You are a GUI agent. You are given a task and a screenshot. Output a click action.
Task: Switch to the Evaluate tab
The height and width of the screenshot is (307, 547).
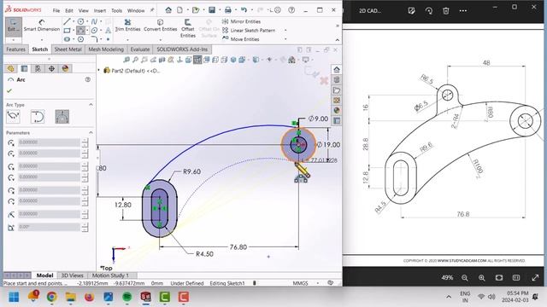(140, 49)
